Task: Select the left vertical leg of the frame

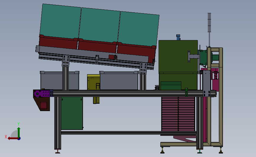Action: 58,123
